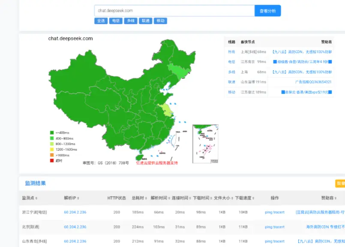
Task: Open IP 60.204.2.236 in 山东青岛[多线] row
Action: [75, 241]
